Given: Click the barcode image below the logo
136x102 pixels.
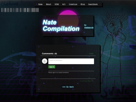Looking at the screenshot, I should (20, 10).
